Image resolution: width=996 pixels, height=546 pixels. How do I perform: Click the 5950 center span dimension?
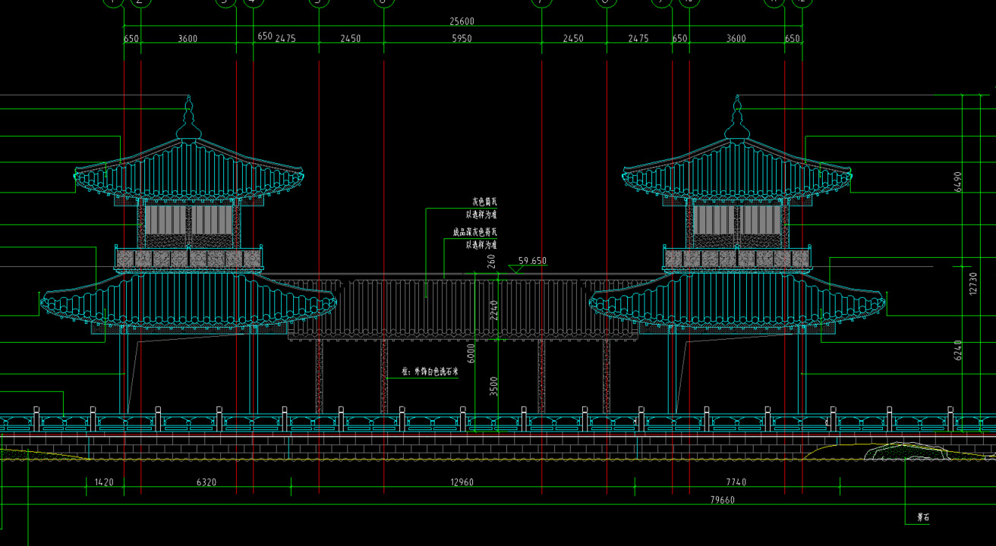tap(462, 39)
